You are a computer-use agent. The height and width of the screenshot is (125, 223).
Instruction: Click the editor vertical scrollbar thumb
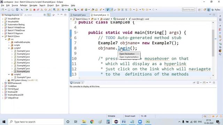[x=213, y=43]
